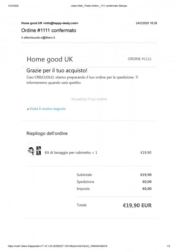Open the 'Visita il nostro negozio' link

click(48, 109)
